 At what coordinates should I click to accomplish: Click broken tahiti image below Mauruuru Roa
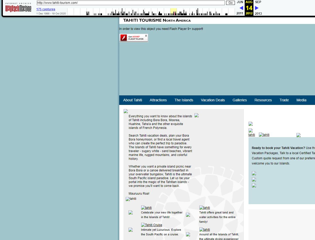click(x=131, y=199)
